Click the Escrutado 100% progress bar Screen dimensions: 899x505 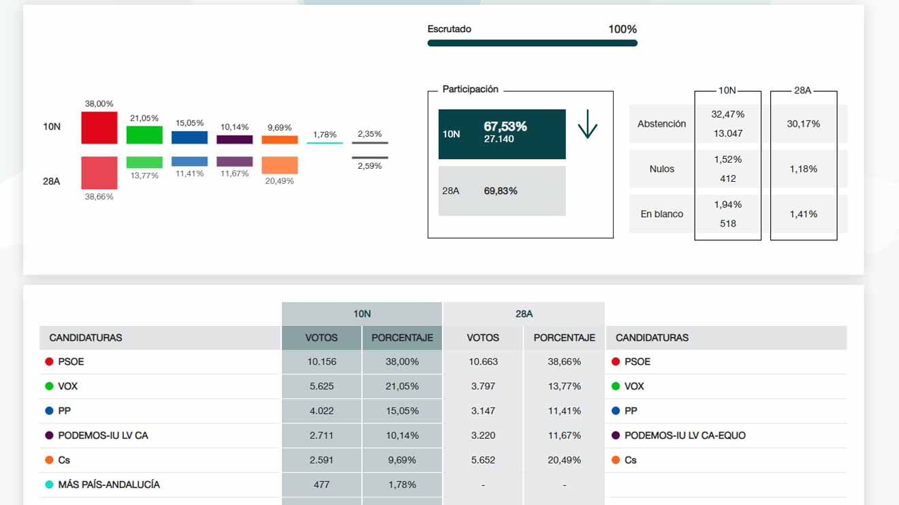532,43
